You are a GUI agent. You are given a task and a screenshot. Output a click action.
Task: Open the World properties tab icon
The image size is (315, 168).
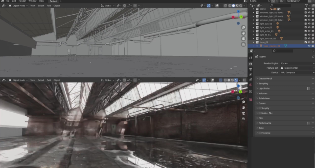tap(251, 85)
